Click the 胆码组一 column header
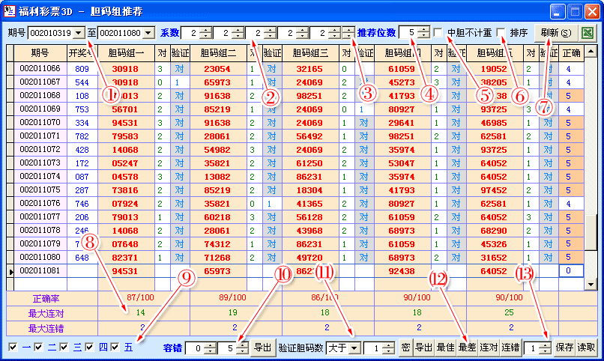604x361 pixels. pyautogui.click(x=126, y=52)
